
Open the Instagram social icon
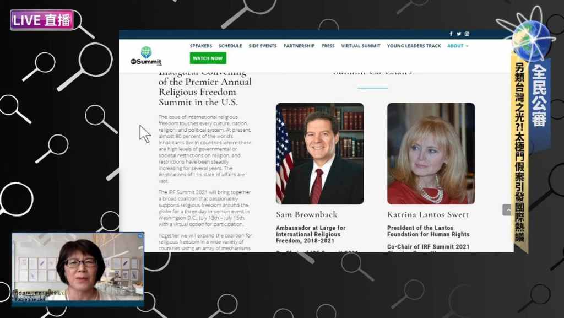tap(467, 34)
